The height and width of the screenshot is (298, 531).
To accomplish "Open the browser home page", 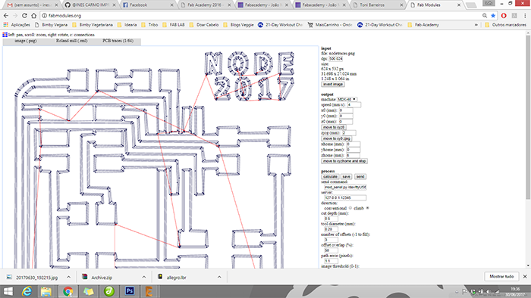I will pos(33,16).
